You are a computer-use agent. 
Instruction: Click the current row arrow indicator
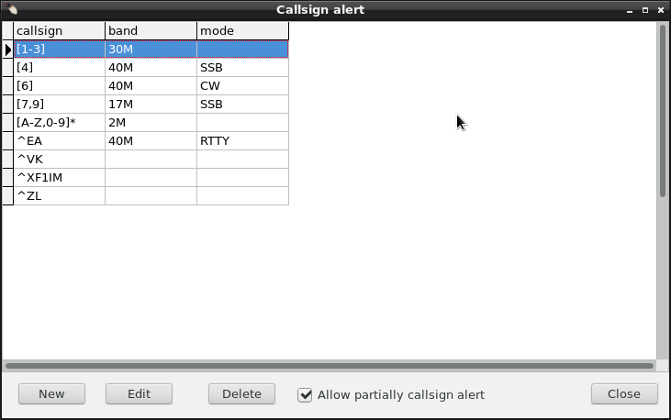pyautogui.click(x=8, y=50)
